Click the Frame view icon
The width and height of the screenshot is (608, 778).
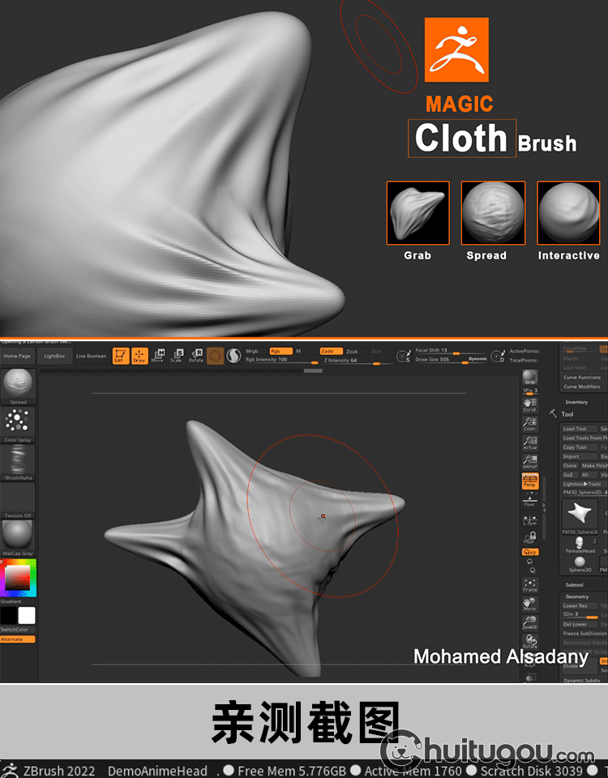click(529, 585)
